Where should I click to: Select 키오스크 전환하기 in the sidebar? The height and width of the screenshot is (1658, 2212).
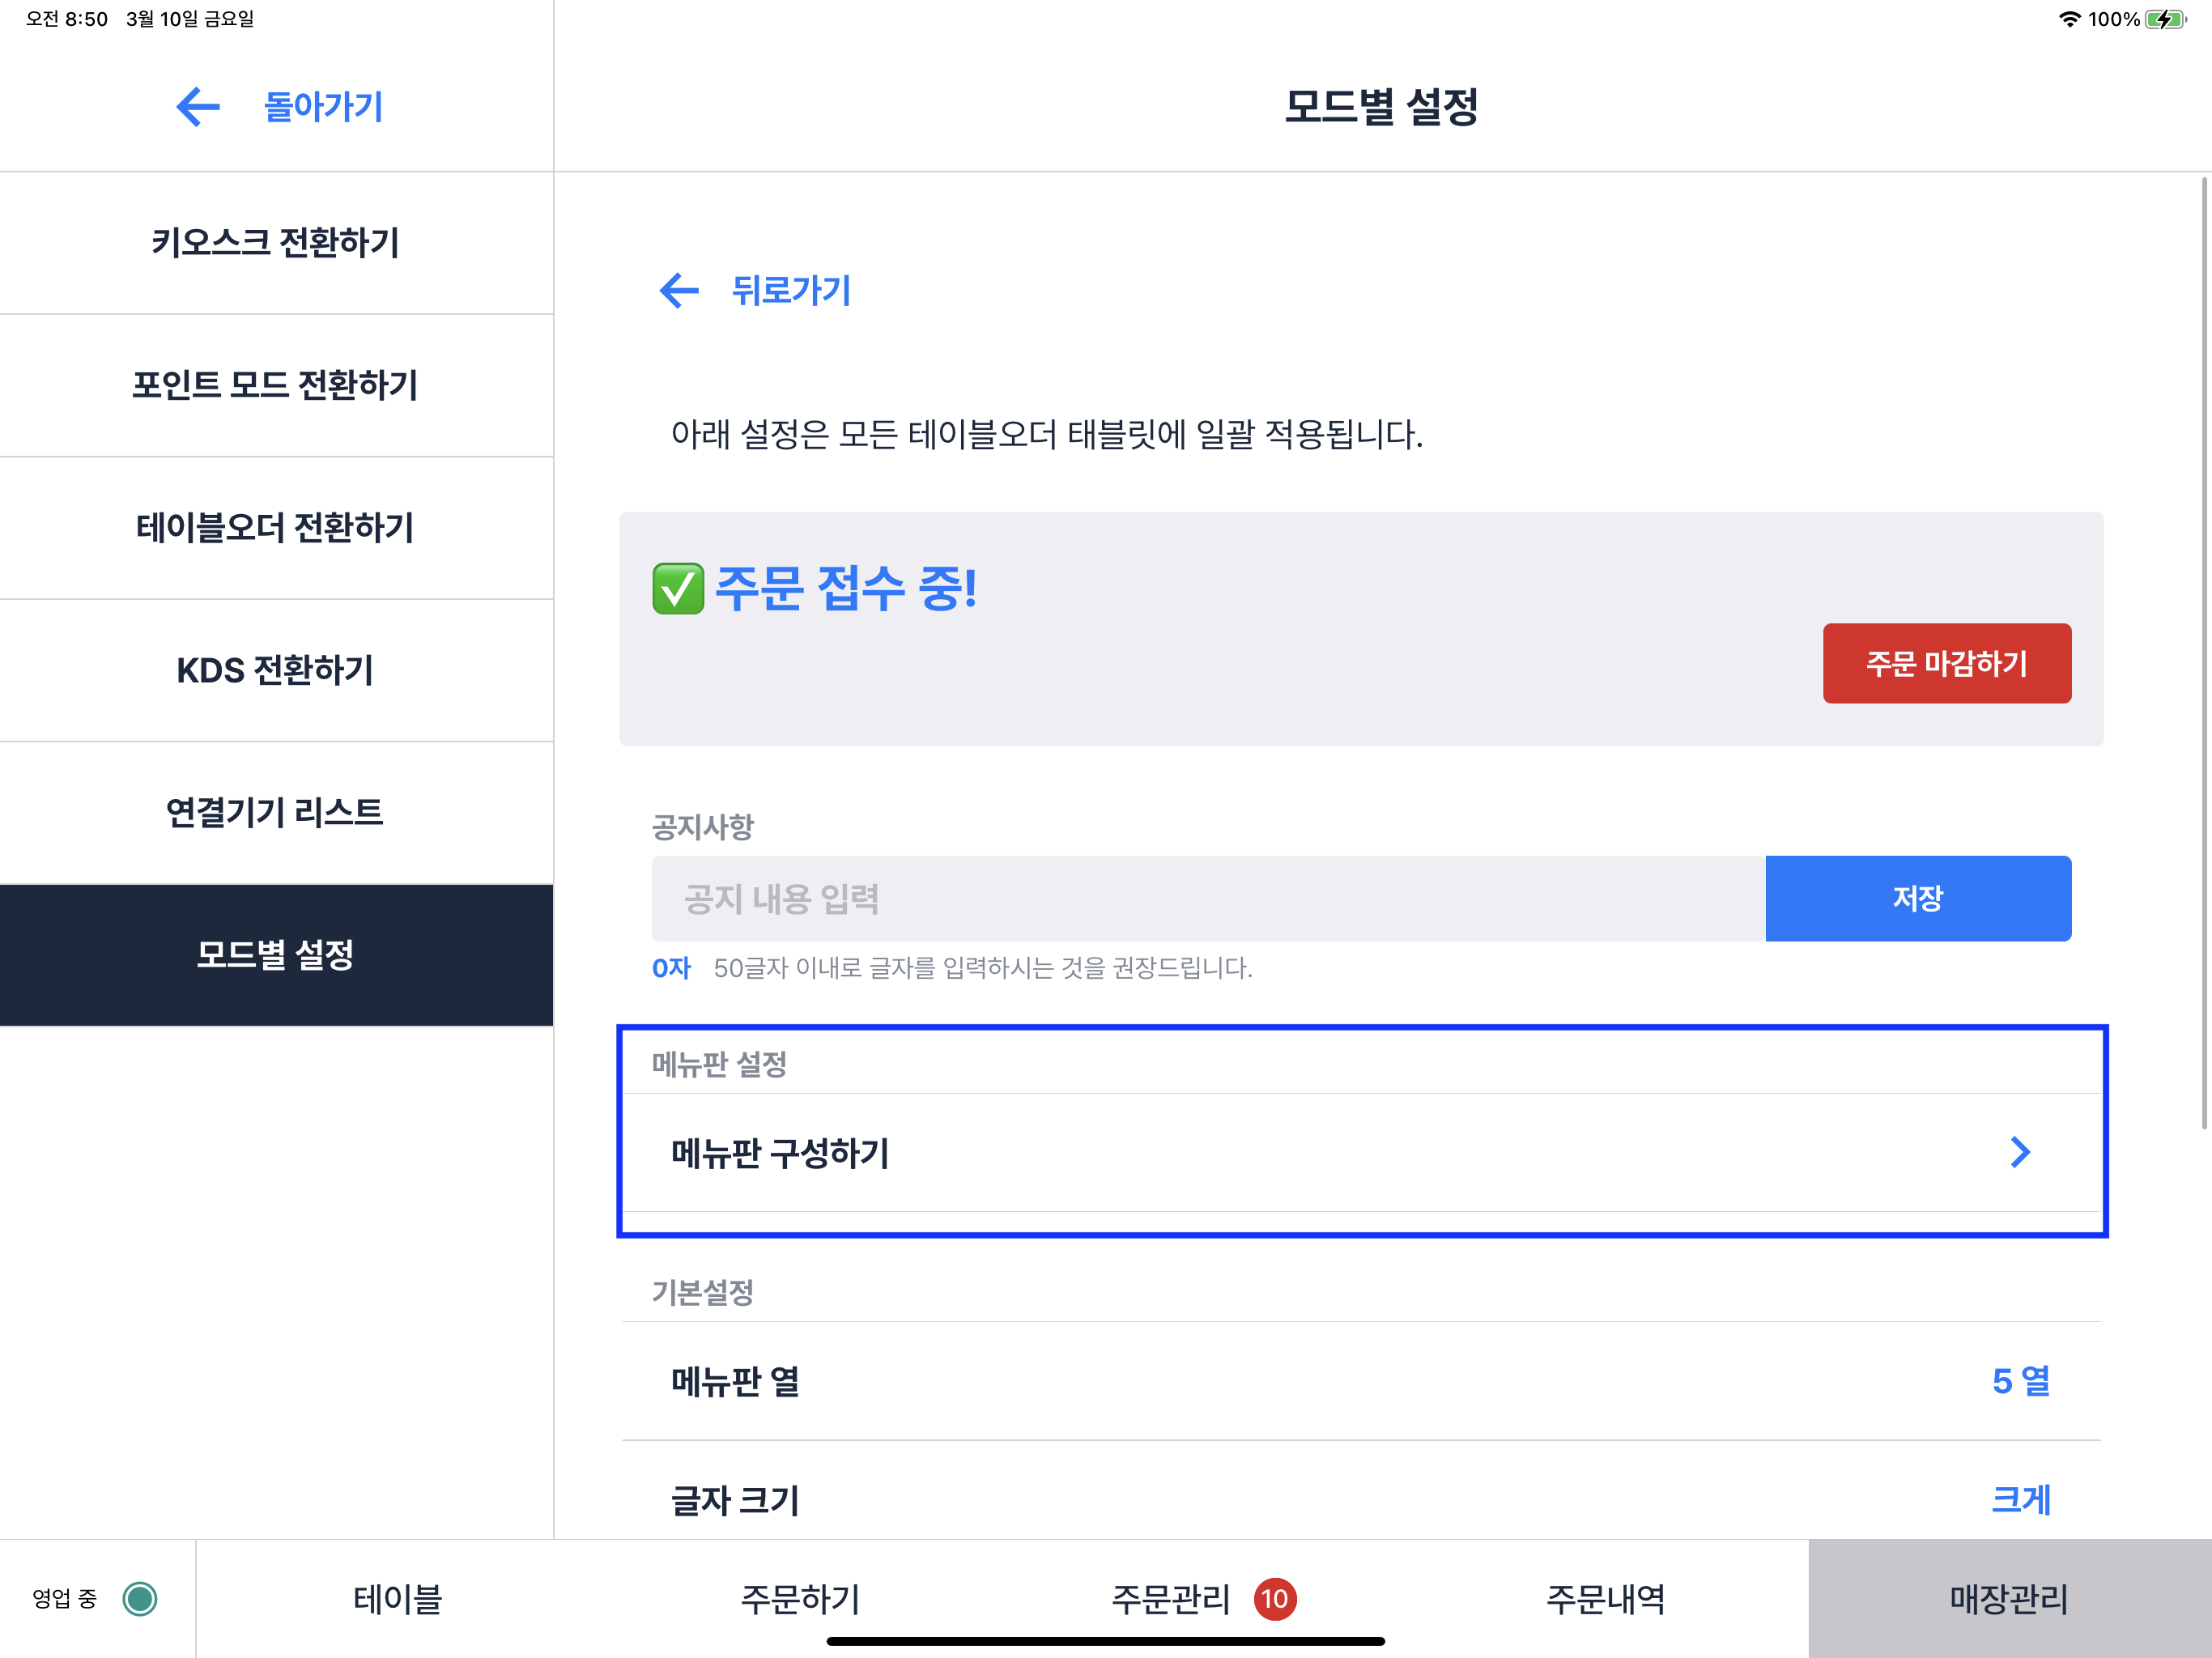point(276,243)
